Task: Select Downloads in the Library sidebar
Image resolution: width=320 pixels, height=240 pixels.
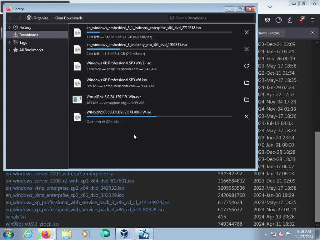Action: 37,35
